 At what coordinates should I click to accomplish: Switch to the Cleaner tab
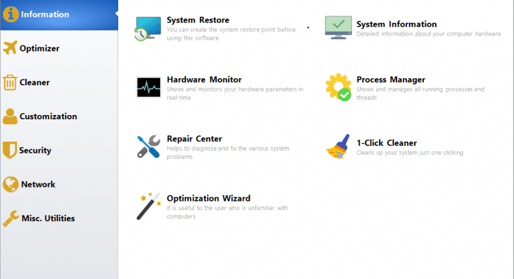34,82
